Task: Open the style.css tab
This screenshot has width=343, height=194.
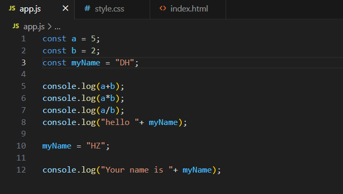Action: [x=112, y=9]
